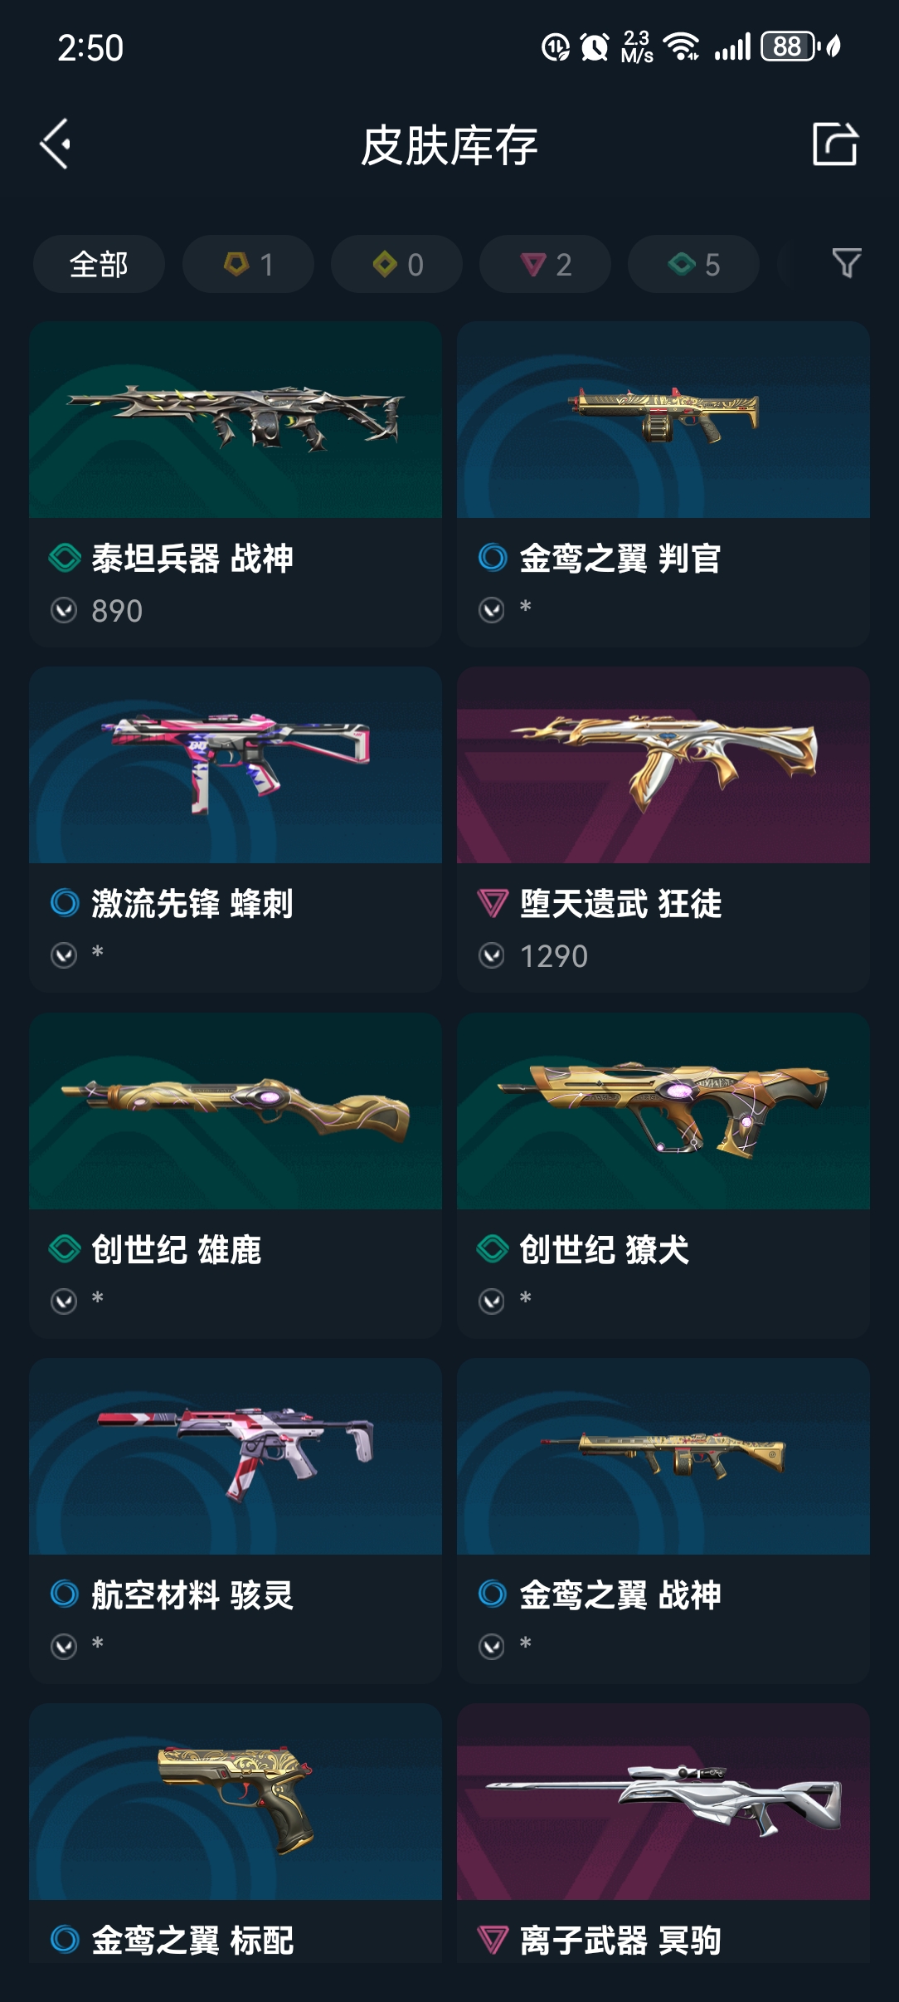Screen dimensions: 899x2002
Task: Open 堕天遗武 狂徒 skin image
Action: click(663, 765)
